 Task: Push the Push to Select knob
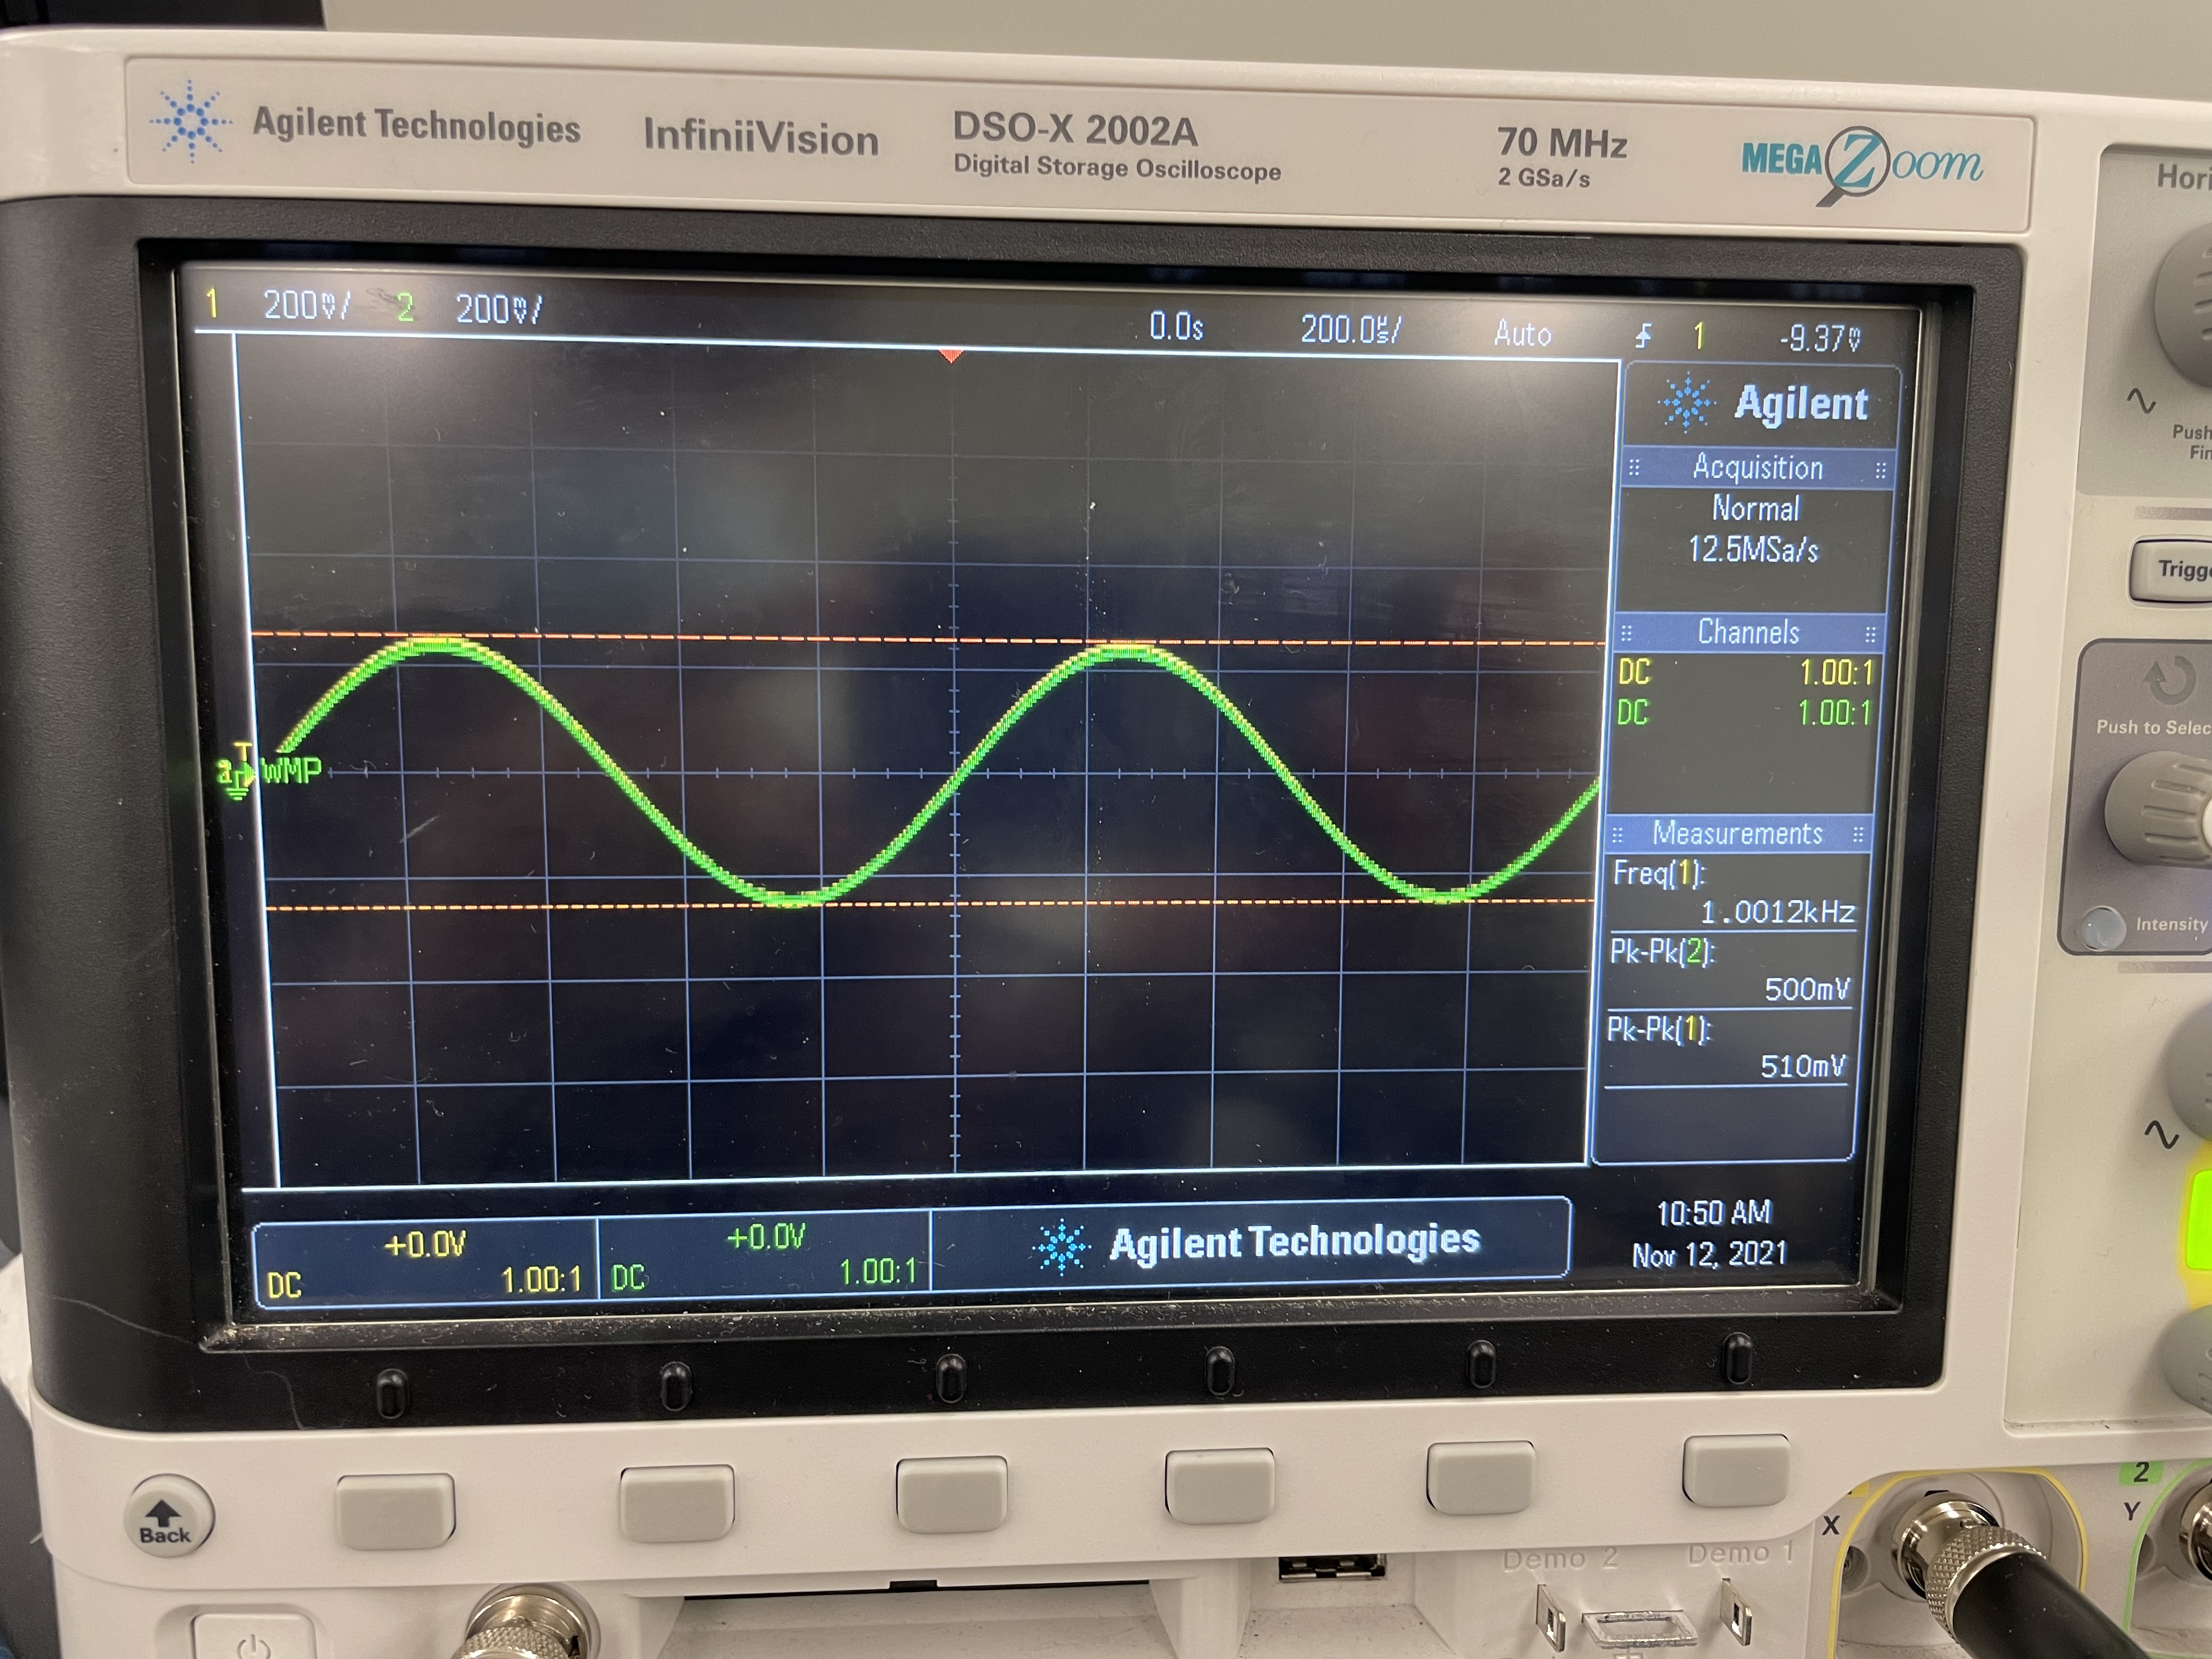pyautogui.click(x=2160, y=808)
